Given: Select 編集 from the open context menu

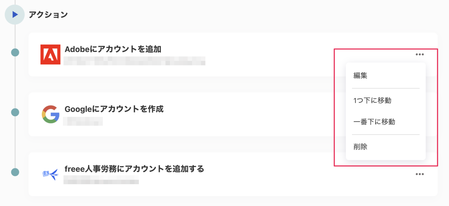Looking at the screenshot, I should point(360,75).
